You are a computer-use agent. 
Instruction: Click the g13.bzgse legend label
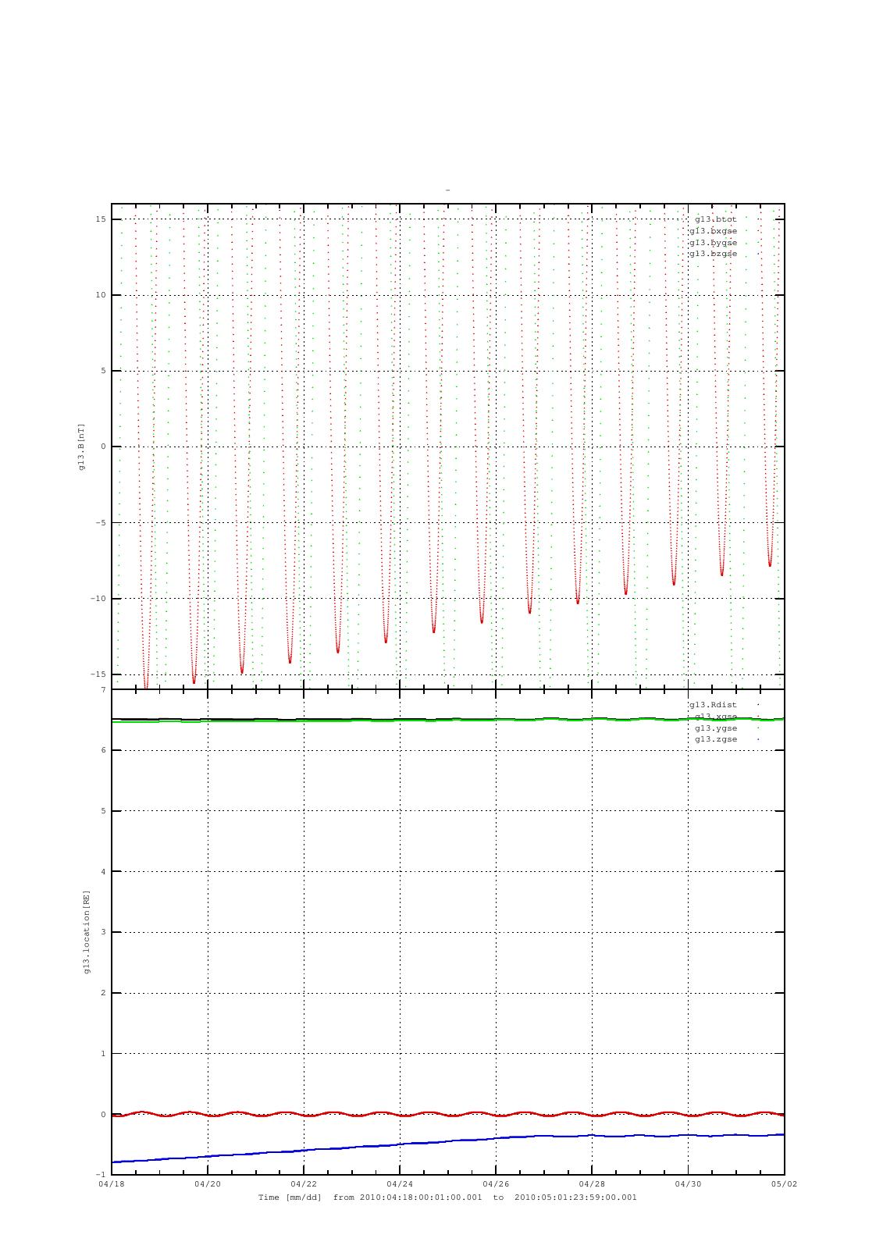point(713,254)
